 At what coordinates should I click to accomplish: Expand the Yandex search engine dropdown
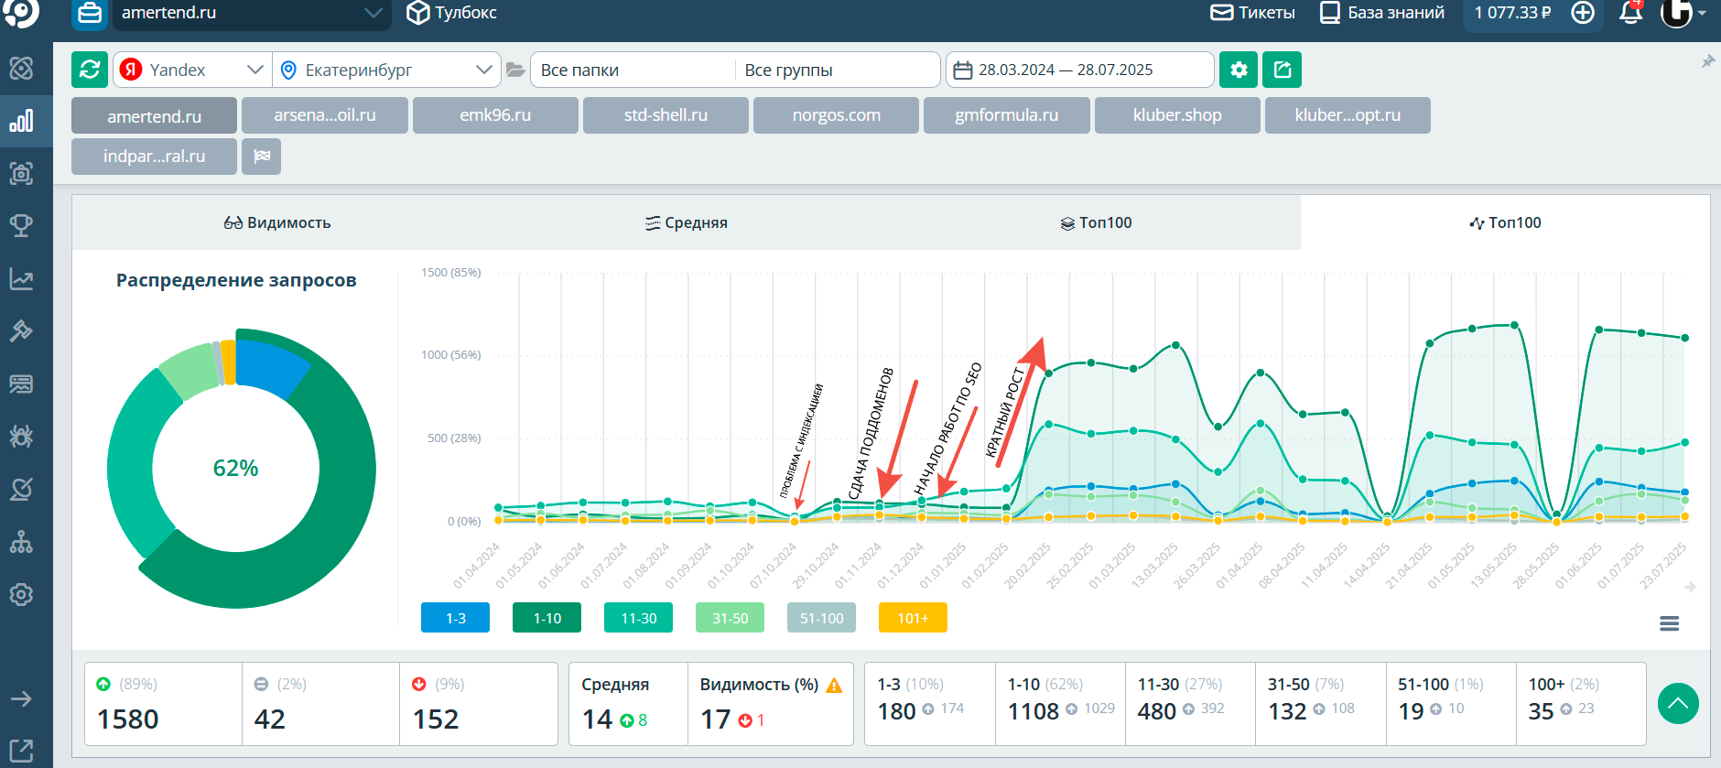pyautogui.click(x=192, y=70)
